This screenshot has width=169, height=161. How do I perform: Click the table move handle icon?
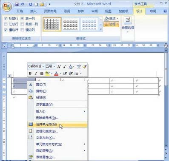(9, 76)
